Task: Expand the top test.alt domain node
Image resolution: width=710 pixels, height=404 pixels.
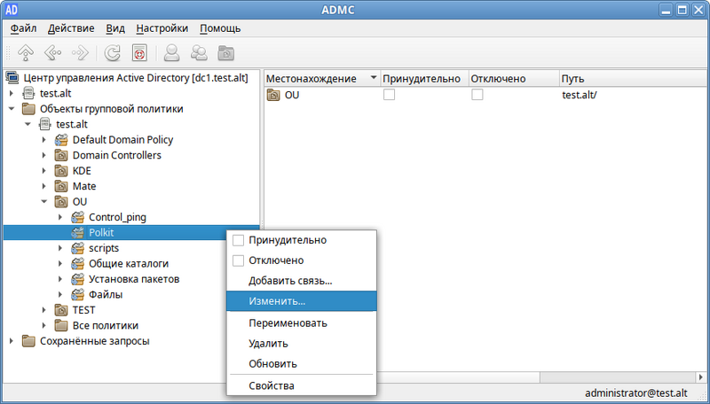Action: point(12,94)
